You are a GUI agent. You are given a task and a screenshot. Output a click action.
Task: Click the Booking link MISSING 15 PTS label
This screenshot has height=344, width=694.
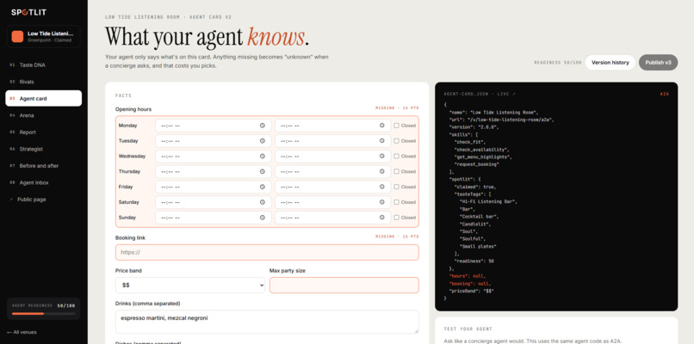pos(397,236)
